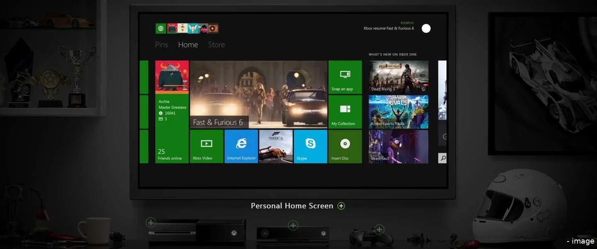Image resolution: width=597 pixels, height=249 pixels.
Task: Toggle the plus marker over the Xbox console
Action: pyautogui.click(x=150, y=222)
